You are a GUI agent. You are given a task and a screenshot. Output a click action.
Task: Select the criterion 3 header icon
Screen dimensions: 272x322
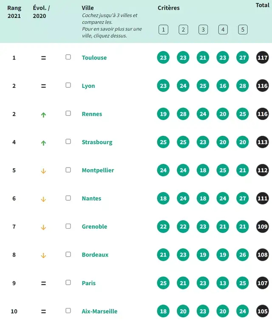pyautogui.click(x=203, y=30)
